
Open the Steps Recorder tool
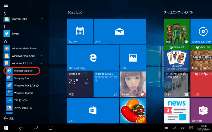pyautogui.click(x=23, y=108)
